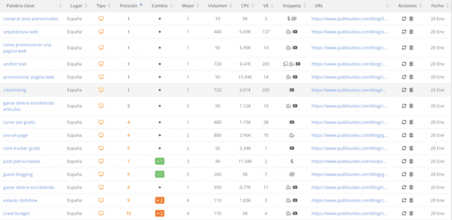The width and height of the screenshot is (452, 220).
Task: Refresh the 'anchor text' keyword row
Action: [404, 64]
